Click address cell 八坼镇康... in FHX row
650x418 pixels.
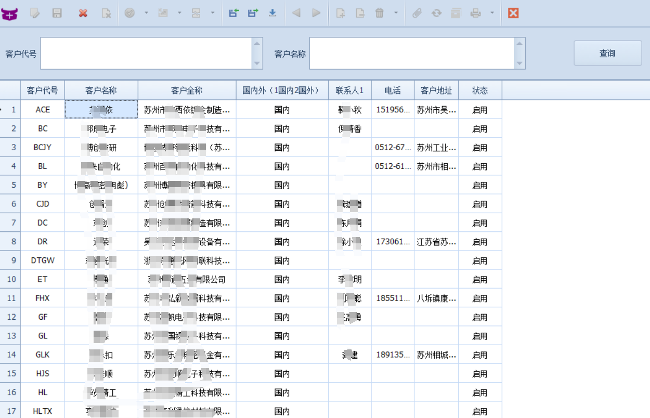437,298
